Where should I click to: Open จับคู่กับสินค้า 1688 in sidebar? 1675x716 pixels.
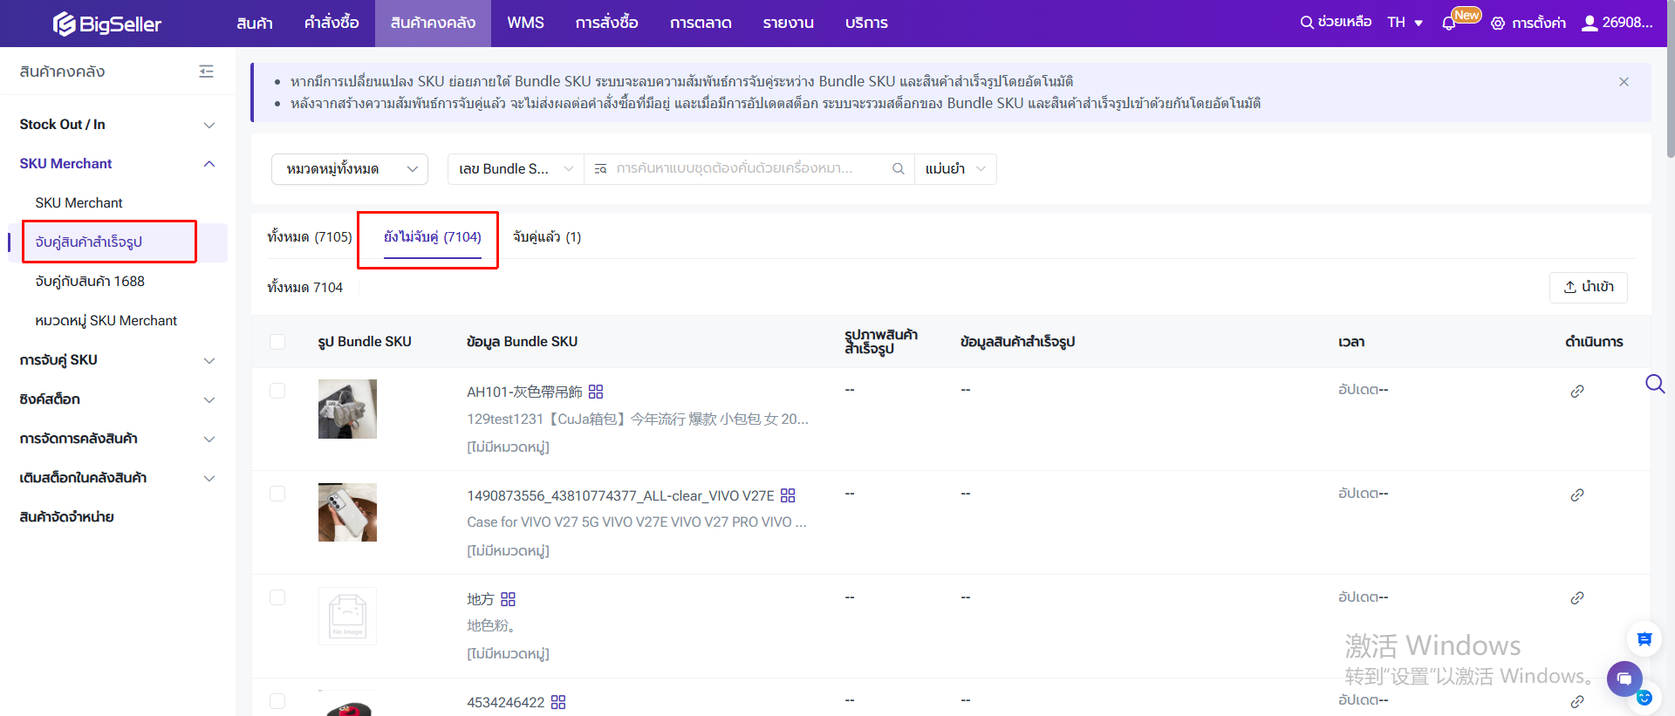[90, 281]
